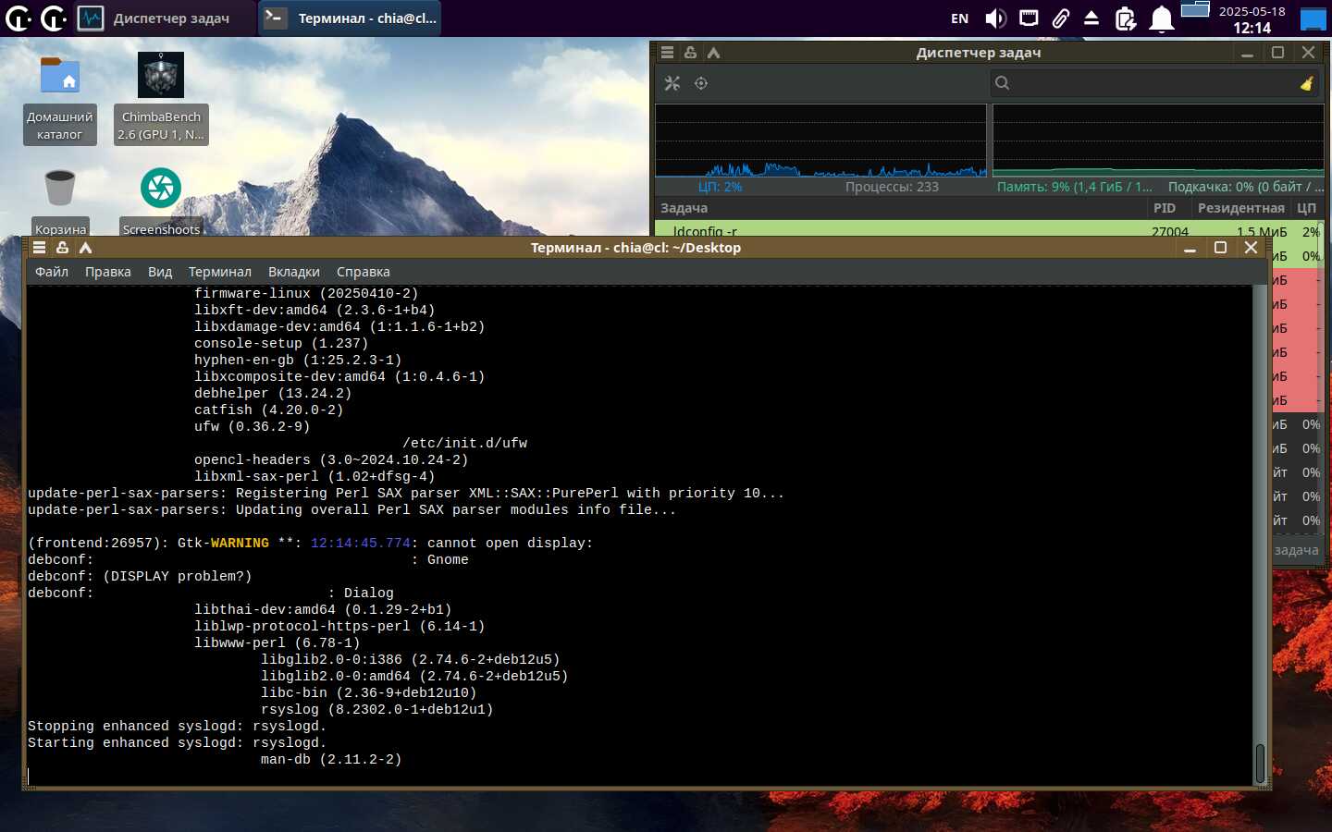1332x832 pixels.
Task: Click the eject removable media tray icon
Action: 1091,18
